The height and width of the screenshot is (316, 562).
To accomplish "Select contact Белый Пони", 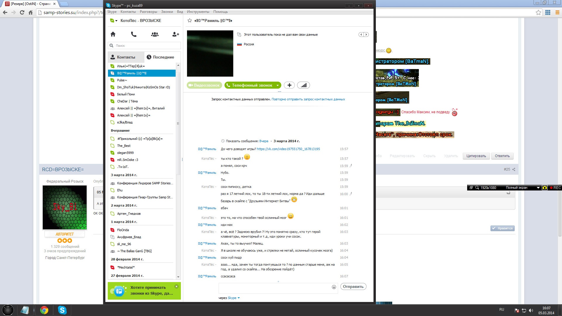I will pyautogui.click(x=142, y=94).
